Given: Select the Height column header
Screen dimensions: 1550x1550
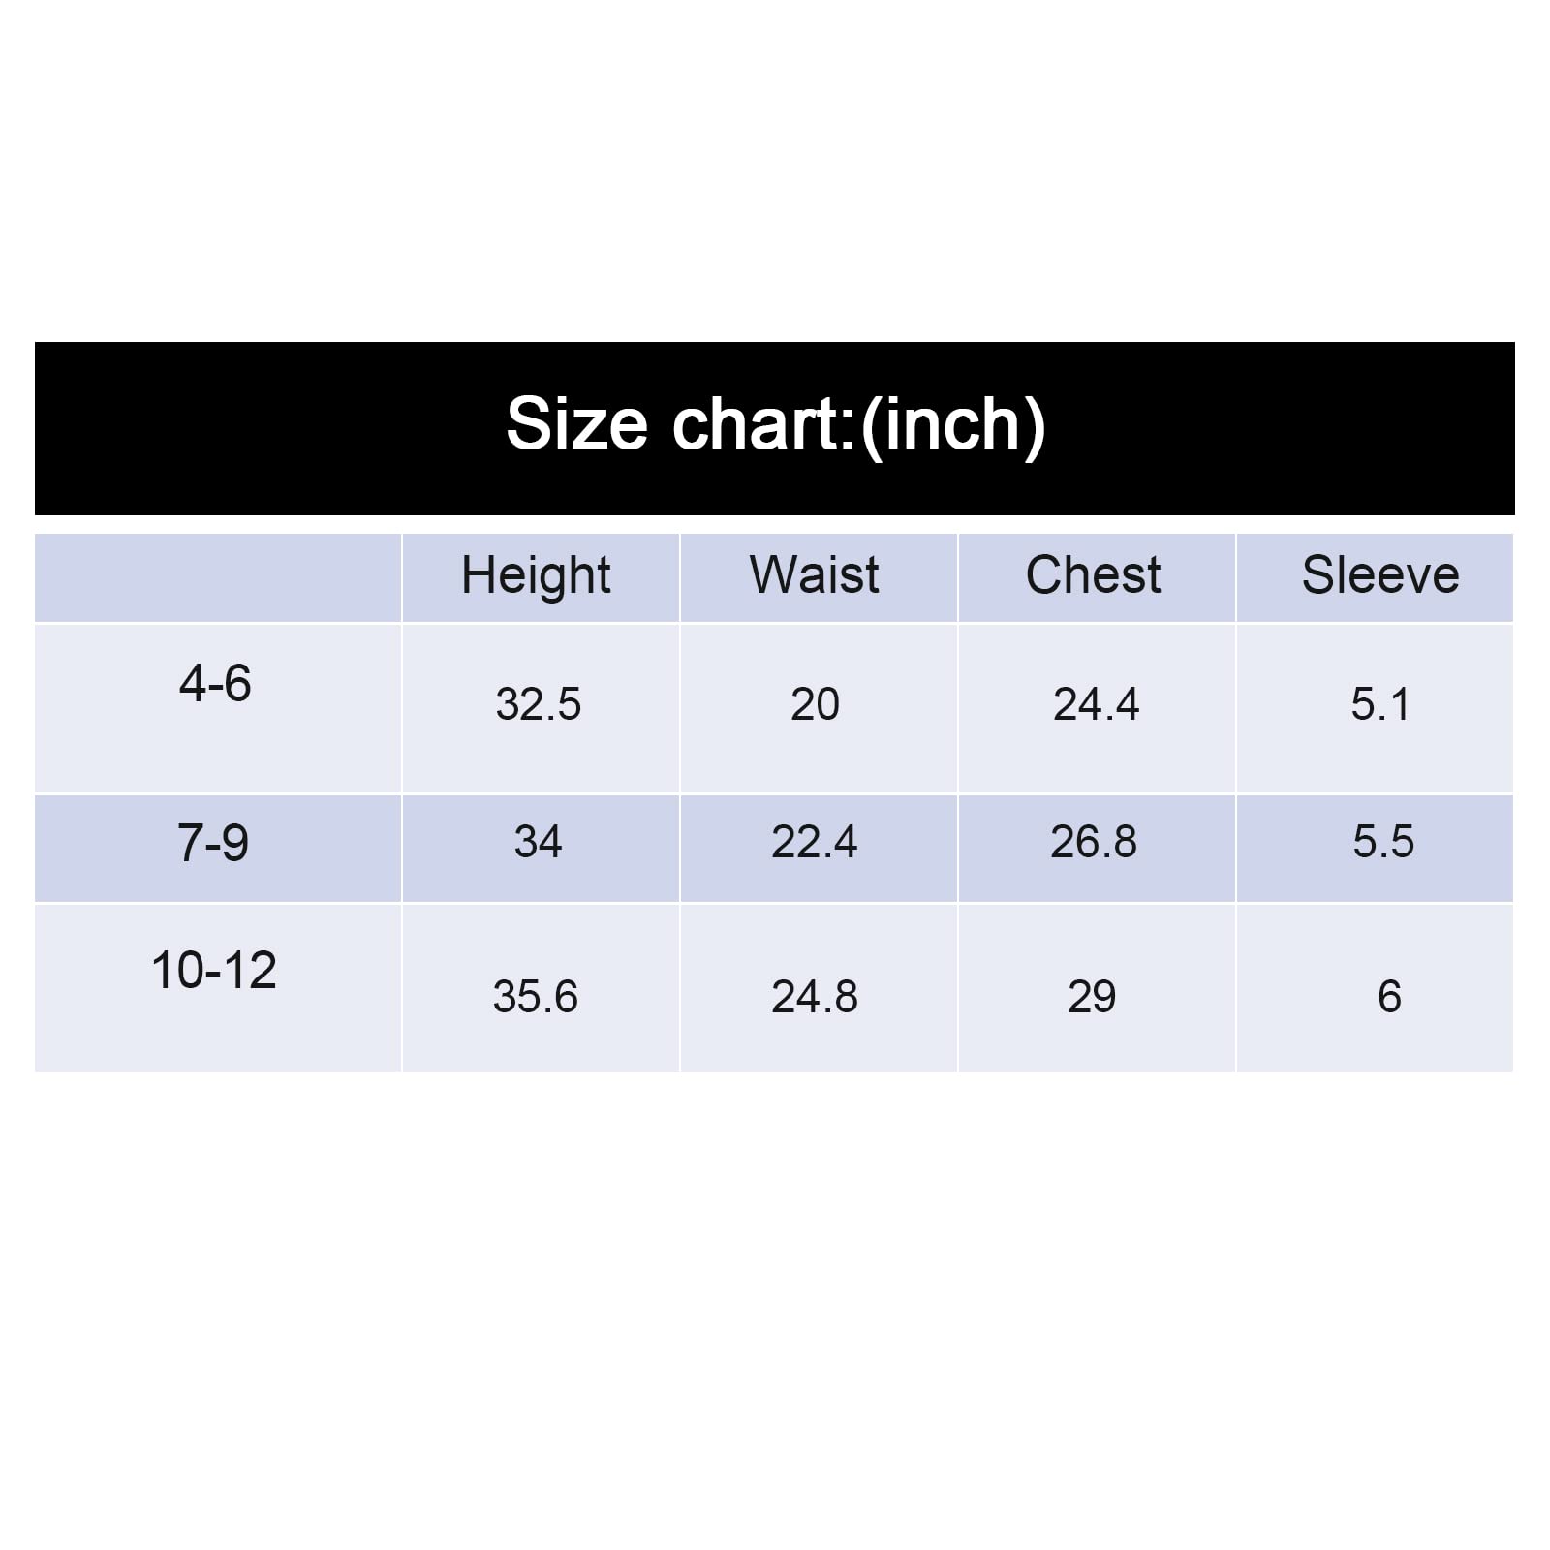Looking at the screenshot, I should pos(536,575).
